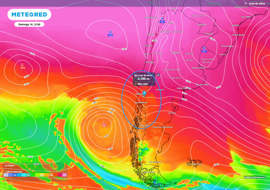Image resolution: width=270 pixels, height=190 pixels.
Task: Click the Puerto Montt city label
Action: click(x=141, y=102)
